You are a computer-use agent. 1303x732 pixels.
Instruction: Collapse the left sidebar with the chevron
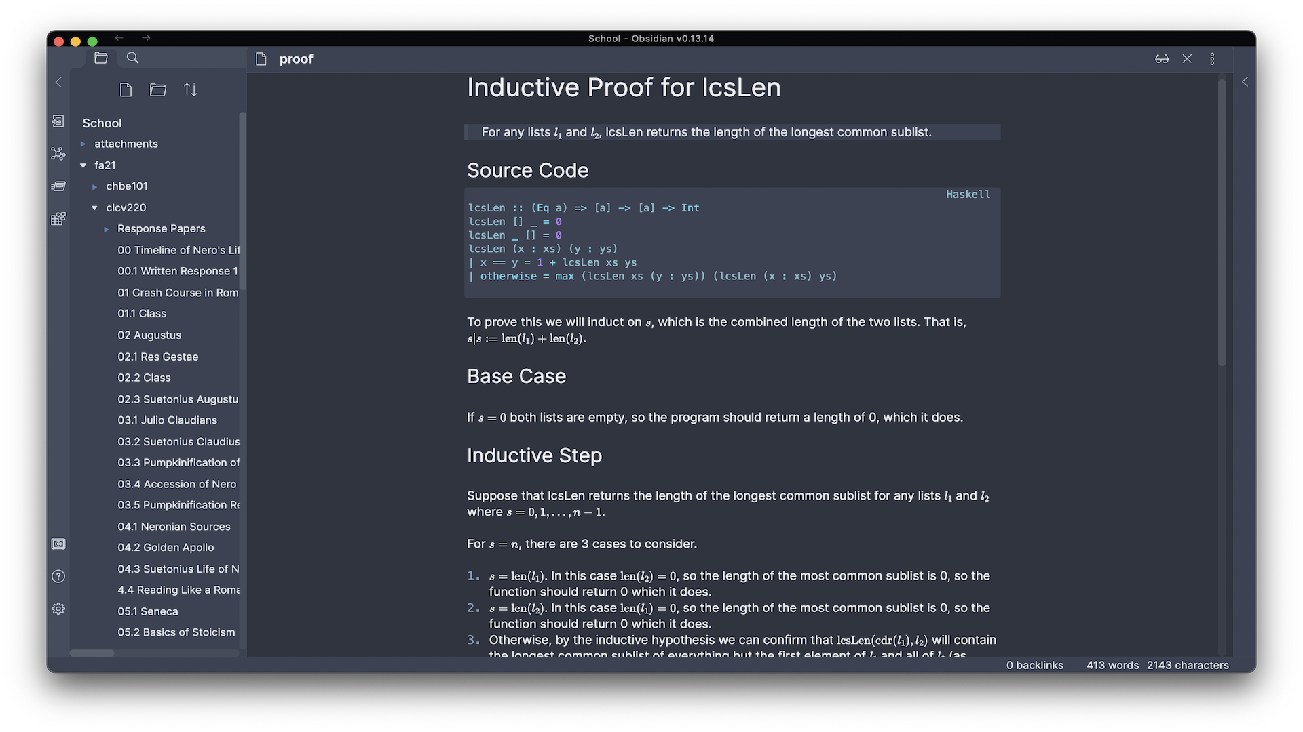[x=58, y=82]
